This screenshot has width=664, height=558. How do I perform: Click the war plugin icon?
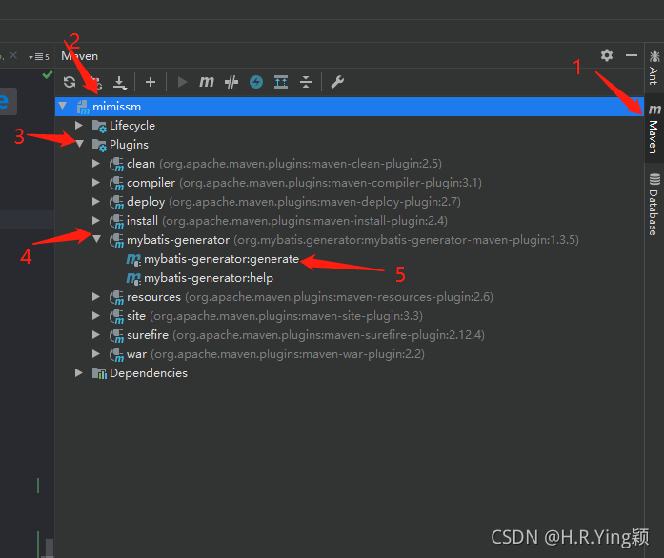tap(116, 354)
